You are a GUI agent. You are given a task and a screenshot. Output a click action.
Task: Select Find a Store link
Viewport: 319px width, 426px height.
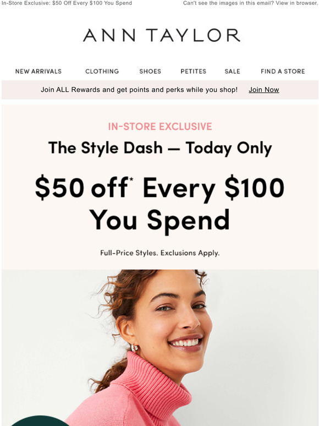(283, 71)
